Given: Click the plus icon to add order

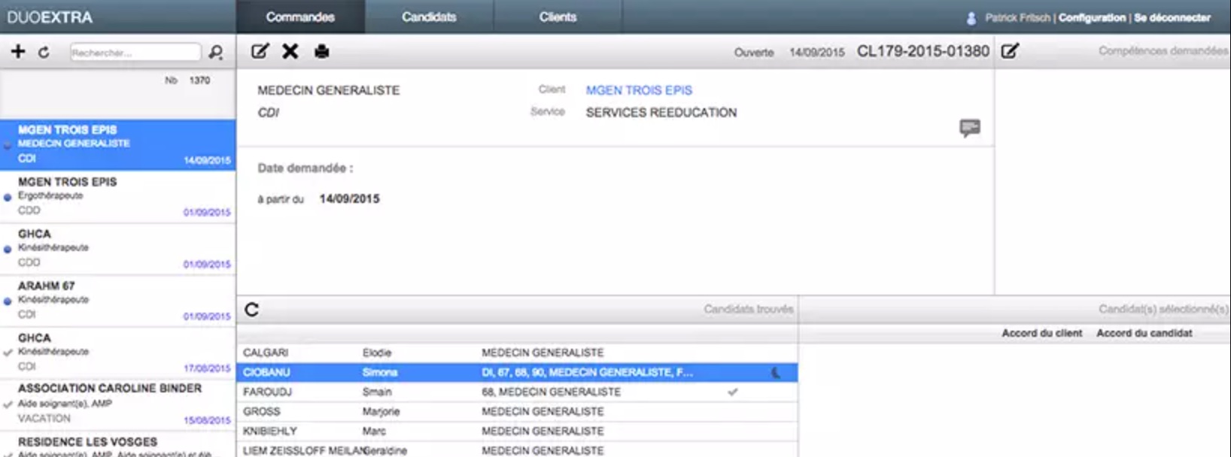Looking at the screenshot, I should [18, 51].
